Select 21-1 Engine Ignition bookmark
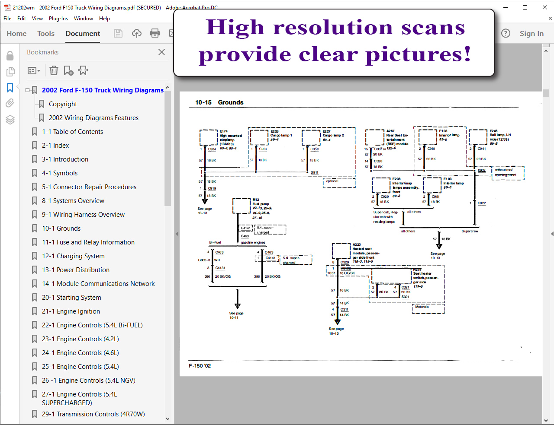This screenshot has width=554, height=425. pyautogui.click(x=71, y=311)
